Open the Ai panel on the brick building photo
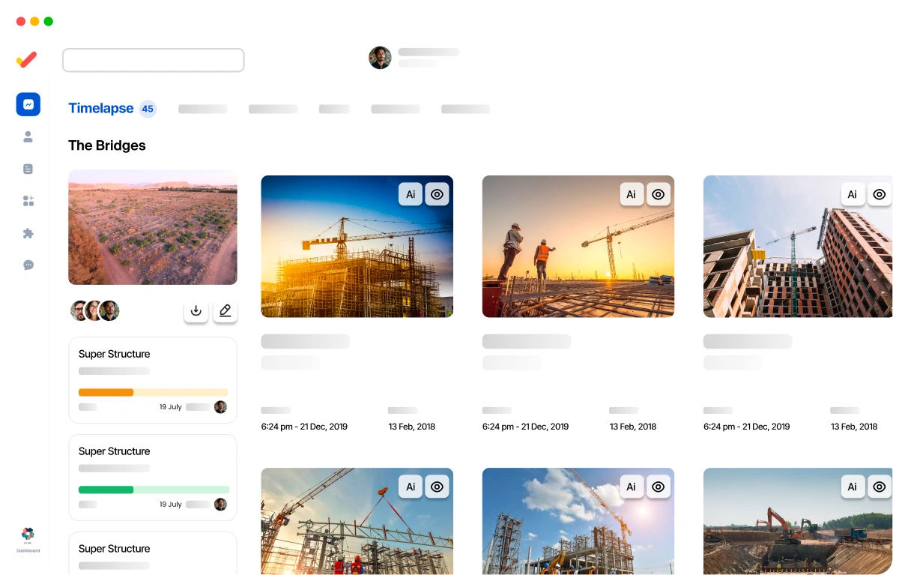 pyautogui.click(x=853, y=194)
